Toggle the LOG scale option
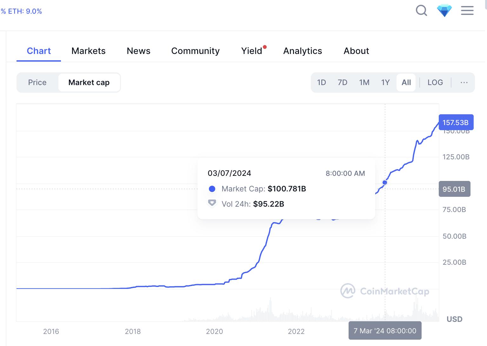This screenshot has width=487, height=346. 435,83
